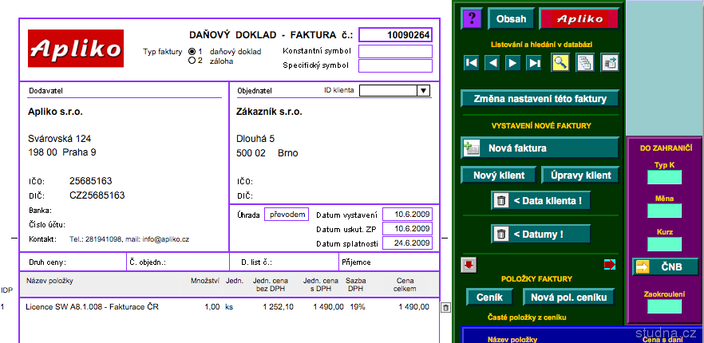Click the Kurz exchange rate field
This screenshot has height=343, width=704.
(664, 244)
